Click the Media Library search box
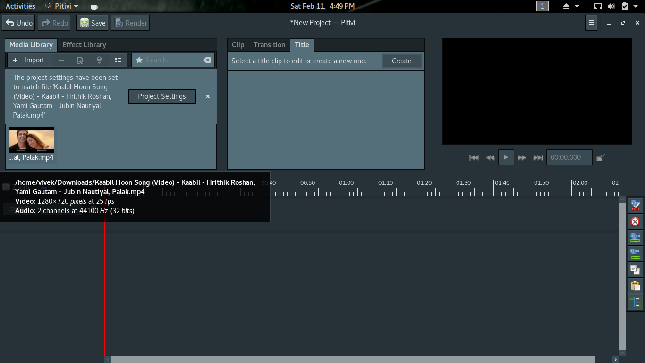 [173, 60]
